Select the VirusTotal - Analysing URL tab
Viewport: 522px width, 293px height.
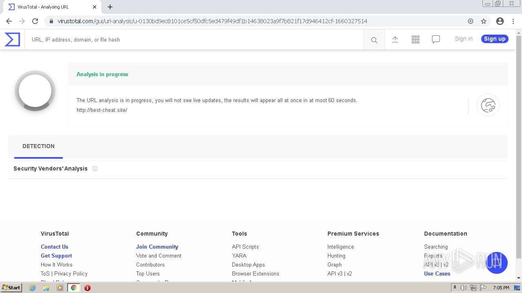[52, 7]
